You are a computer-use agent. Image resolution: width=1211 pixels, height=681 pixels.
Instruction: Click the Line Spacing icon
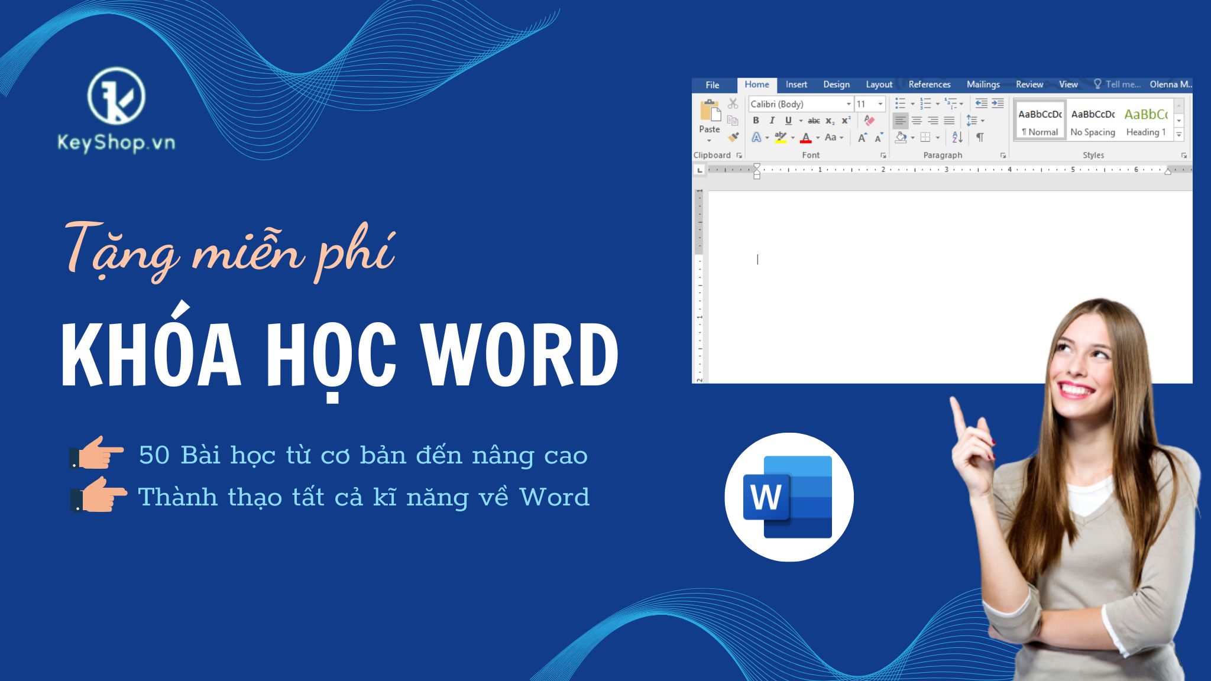[972, 121]
